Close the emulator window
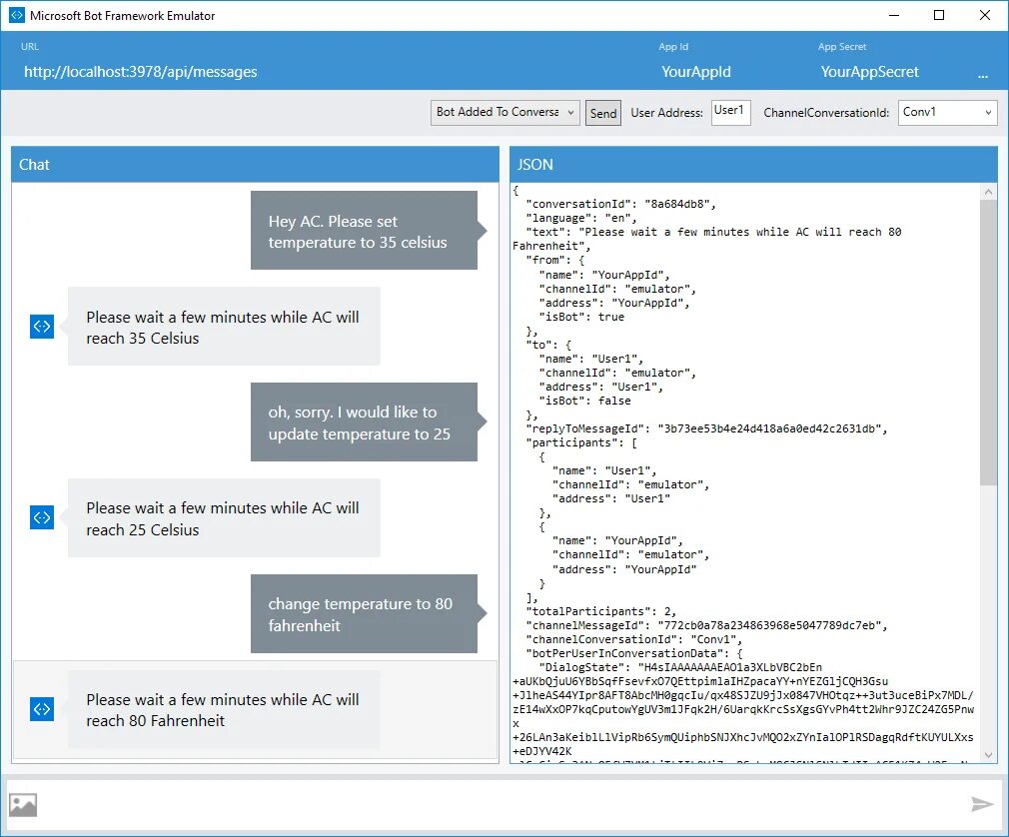 (985, 15)
